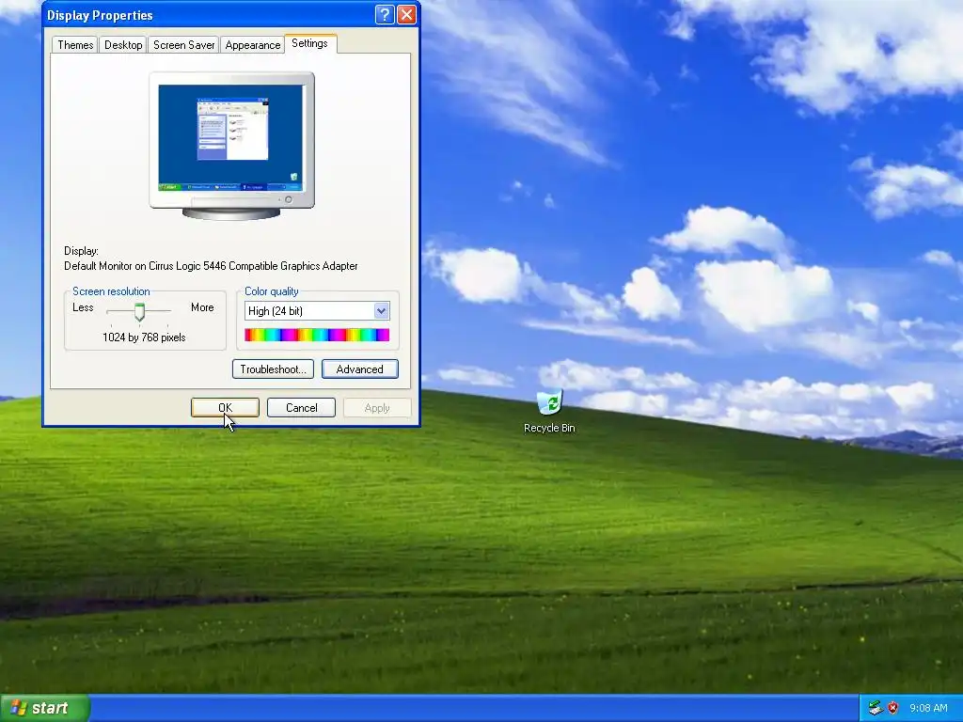This screenshot has width=963, height=722.
Task: Click the Default Monitor adapter description text
Action: (x=211, y=266)
